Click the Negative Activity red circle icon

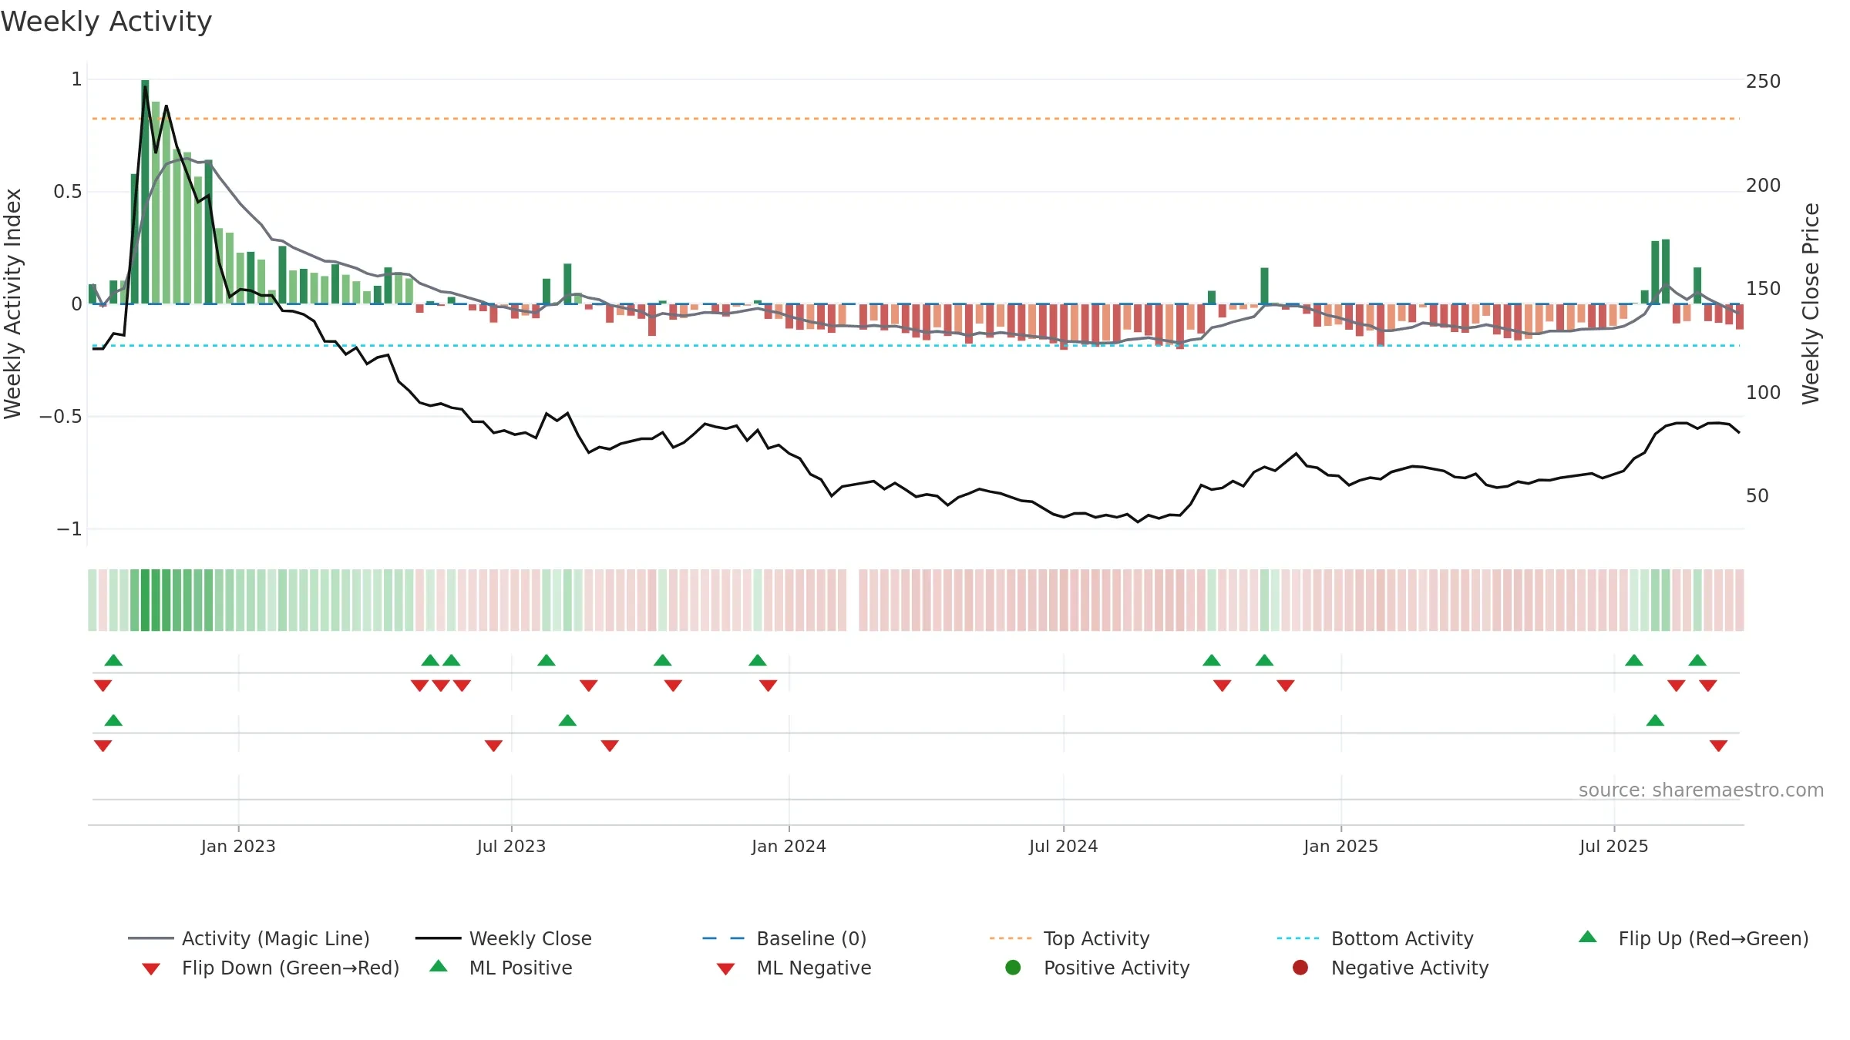[1300, 967]
